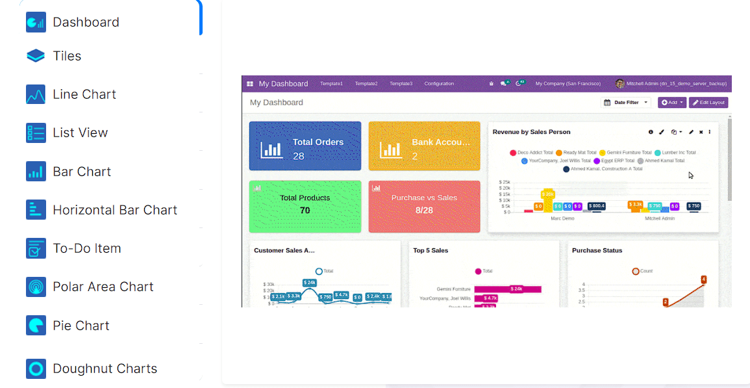Click info icon on Revenue by Sales Person
The image size is (750, 388).
[651, 132]
